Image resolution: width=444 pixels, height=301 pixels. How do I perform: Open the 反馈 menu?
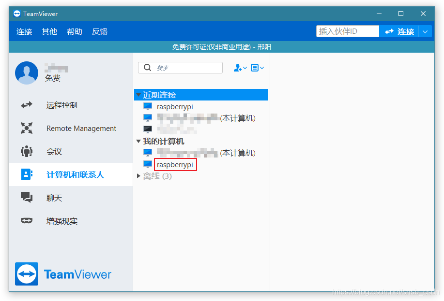pyautogui.click(x=100, y=31)
